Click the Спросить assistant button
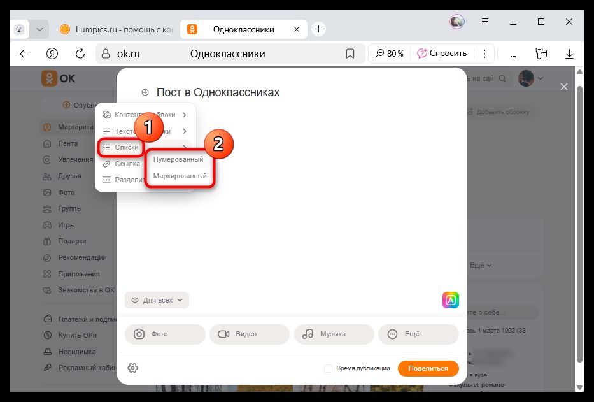Image resolution: width=594 pixels, height=402 pixels. point(442,54)
